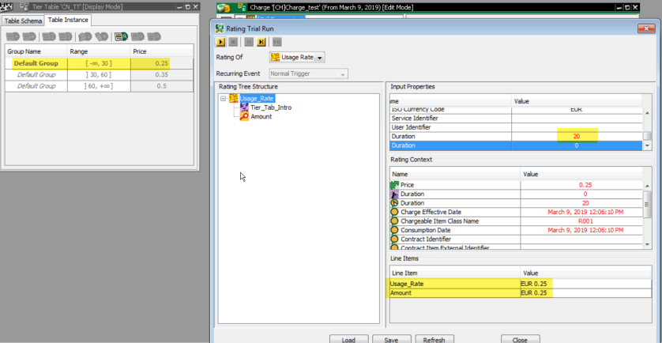Click the Step-forward trial run icon

click(261, 42)
